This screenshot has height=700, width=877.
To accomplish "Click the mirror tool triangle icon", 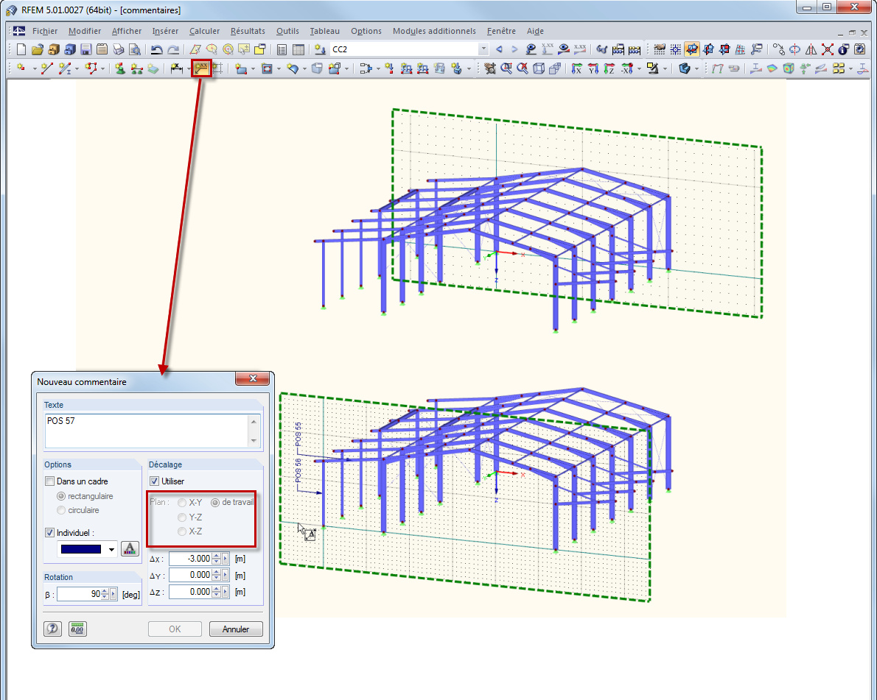I will coord(811,50).
